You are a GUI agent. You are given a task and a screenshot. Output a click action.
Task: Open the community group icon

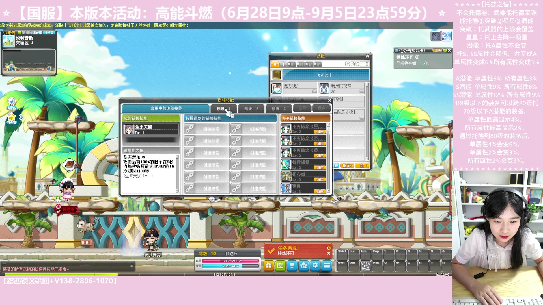(303, 265)
